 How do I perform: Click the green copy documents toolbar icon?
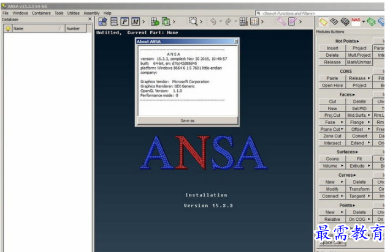pyautogui.click(x=166, y=22)
